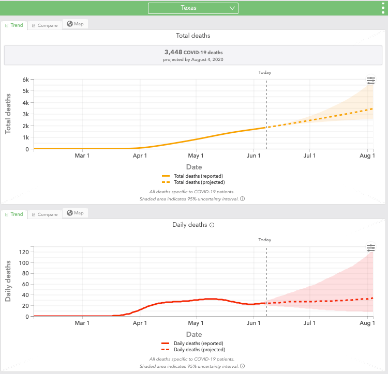Click uncertainty interval info icon under Total deaths
This screenshot has height=374, width=388.
(x=242, y=198)
